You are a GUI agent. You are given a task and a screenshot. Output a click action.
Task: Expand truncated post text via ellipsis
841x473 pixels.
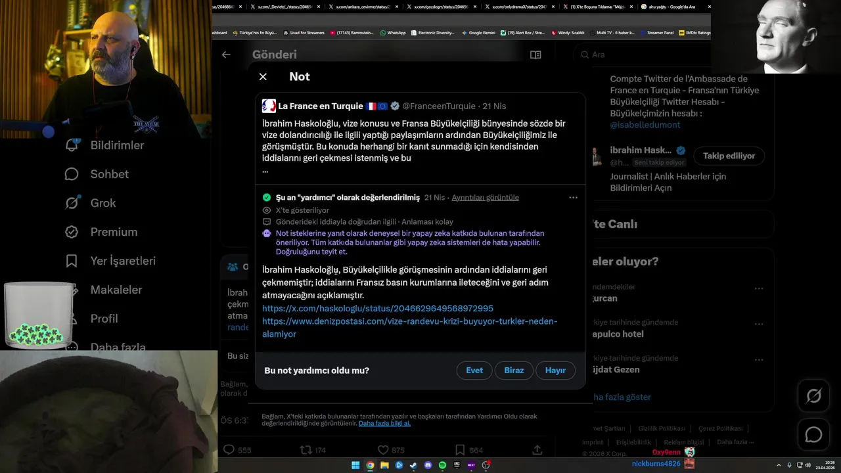[x=265, y=170]
